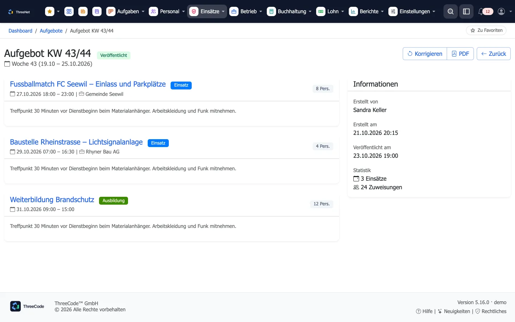This screenshot has width=515, height=322.
Task: Open the Personal menu
Action: pyautogui.click(x=167, y=11)
